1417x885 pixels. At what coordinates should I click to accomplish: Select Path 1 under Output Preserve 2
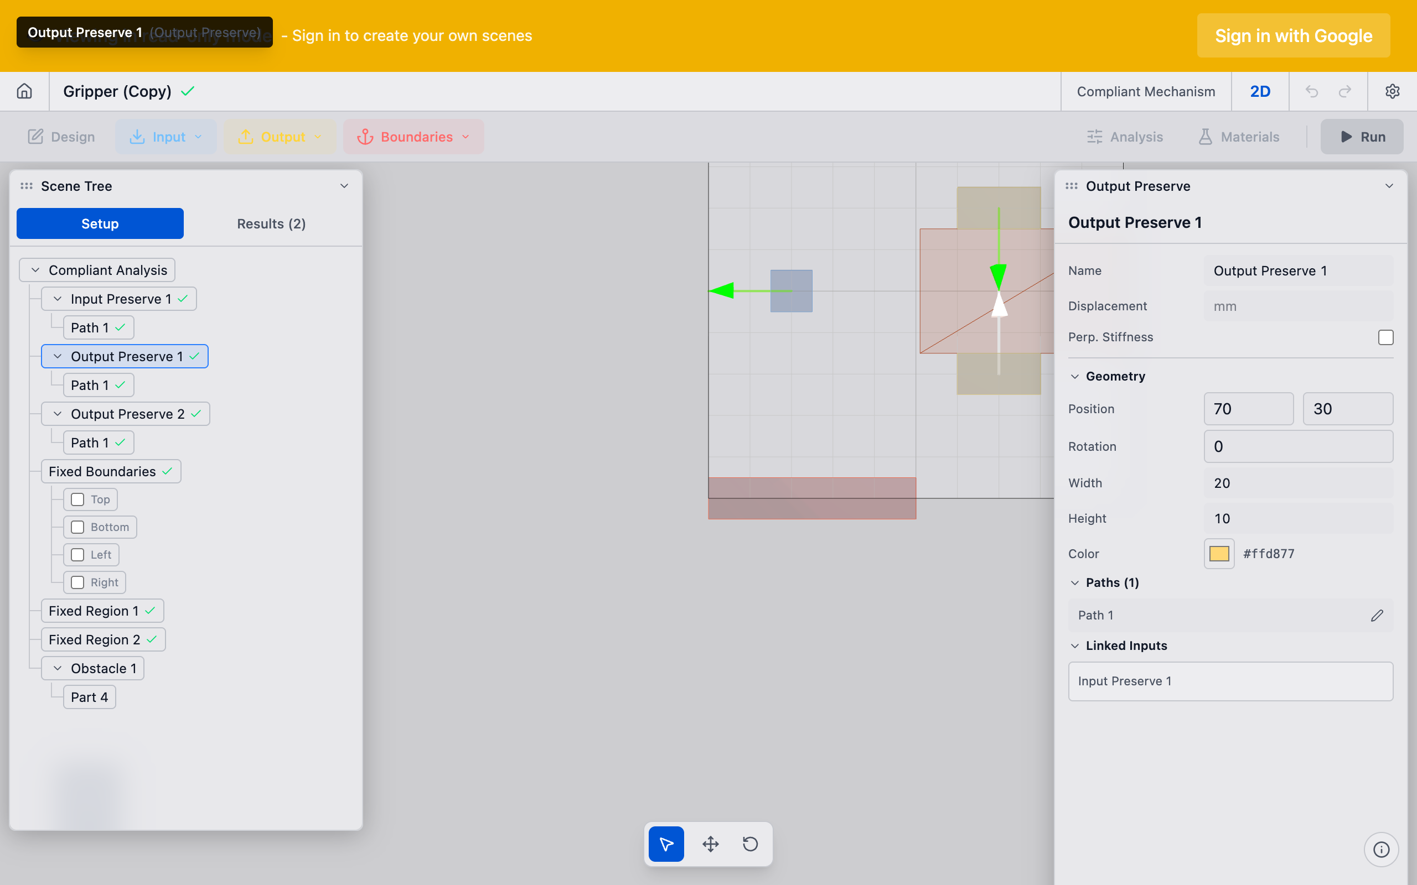click(99, 442)
